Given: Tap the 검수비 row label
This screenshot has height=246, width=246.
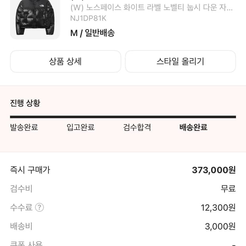Looking at the screenshot, I should click(x=21, y=188).
